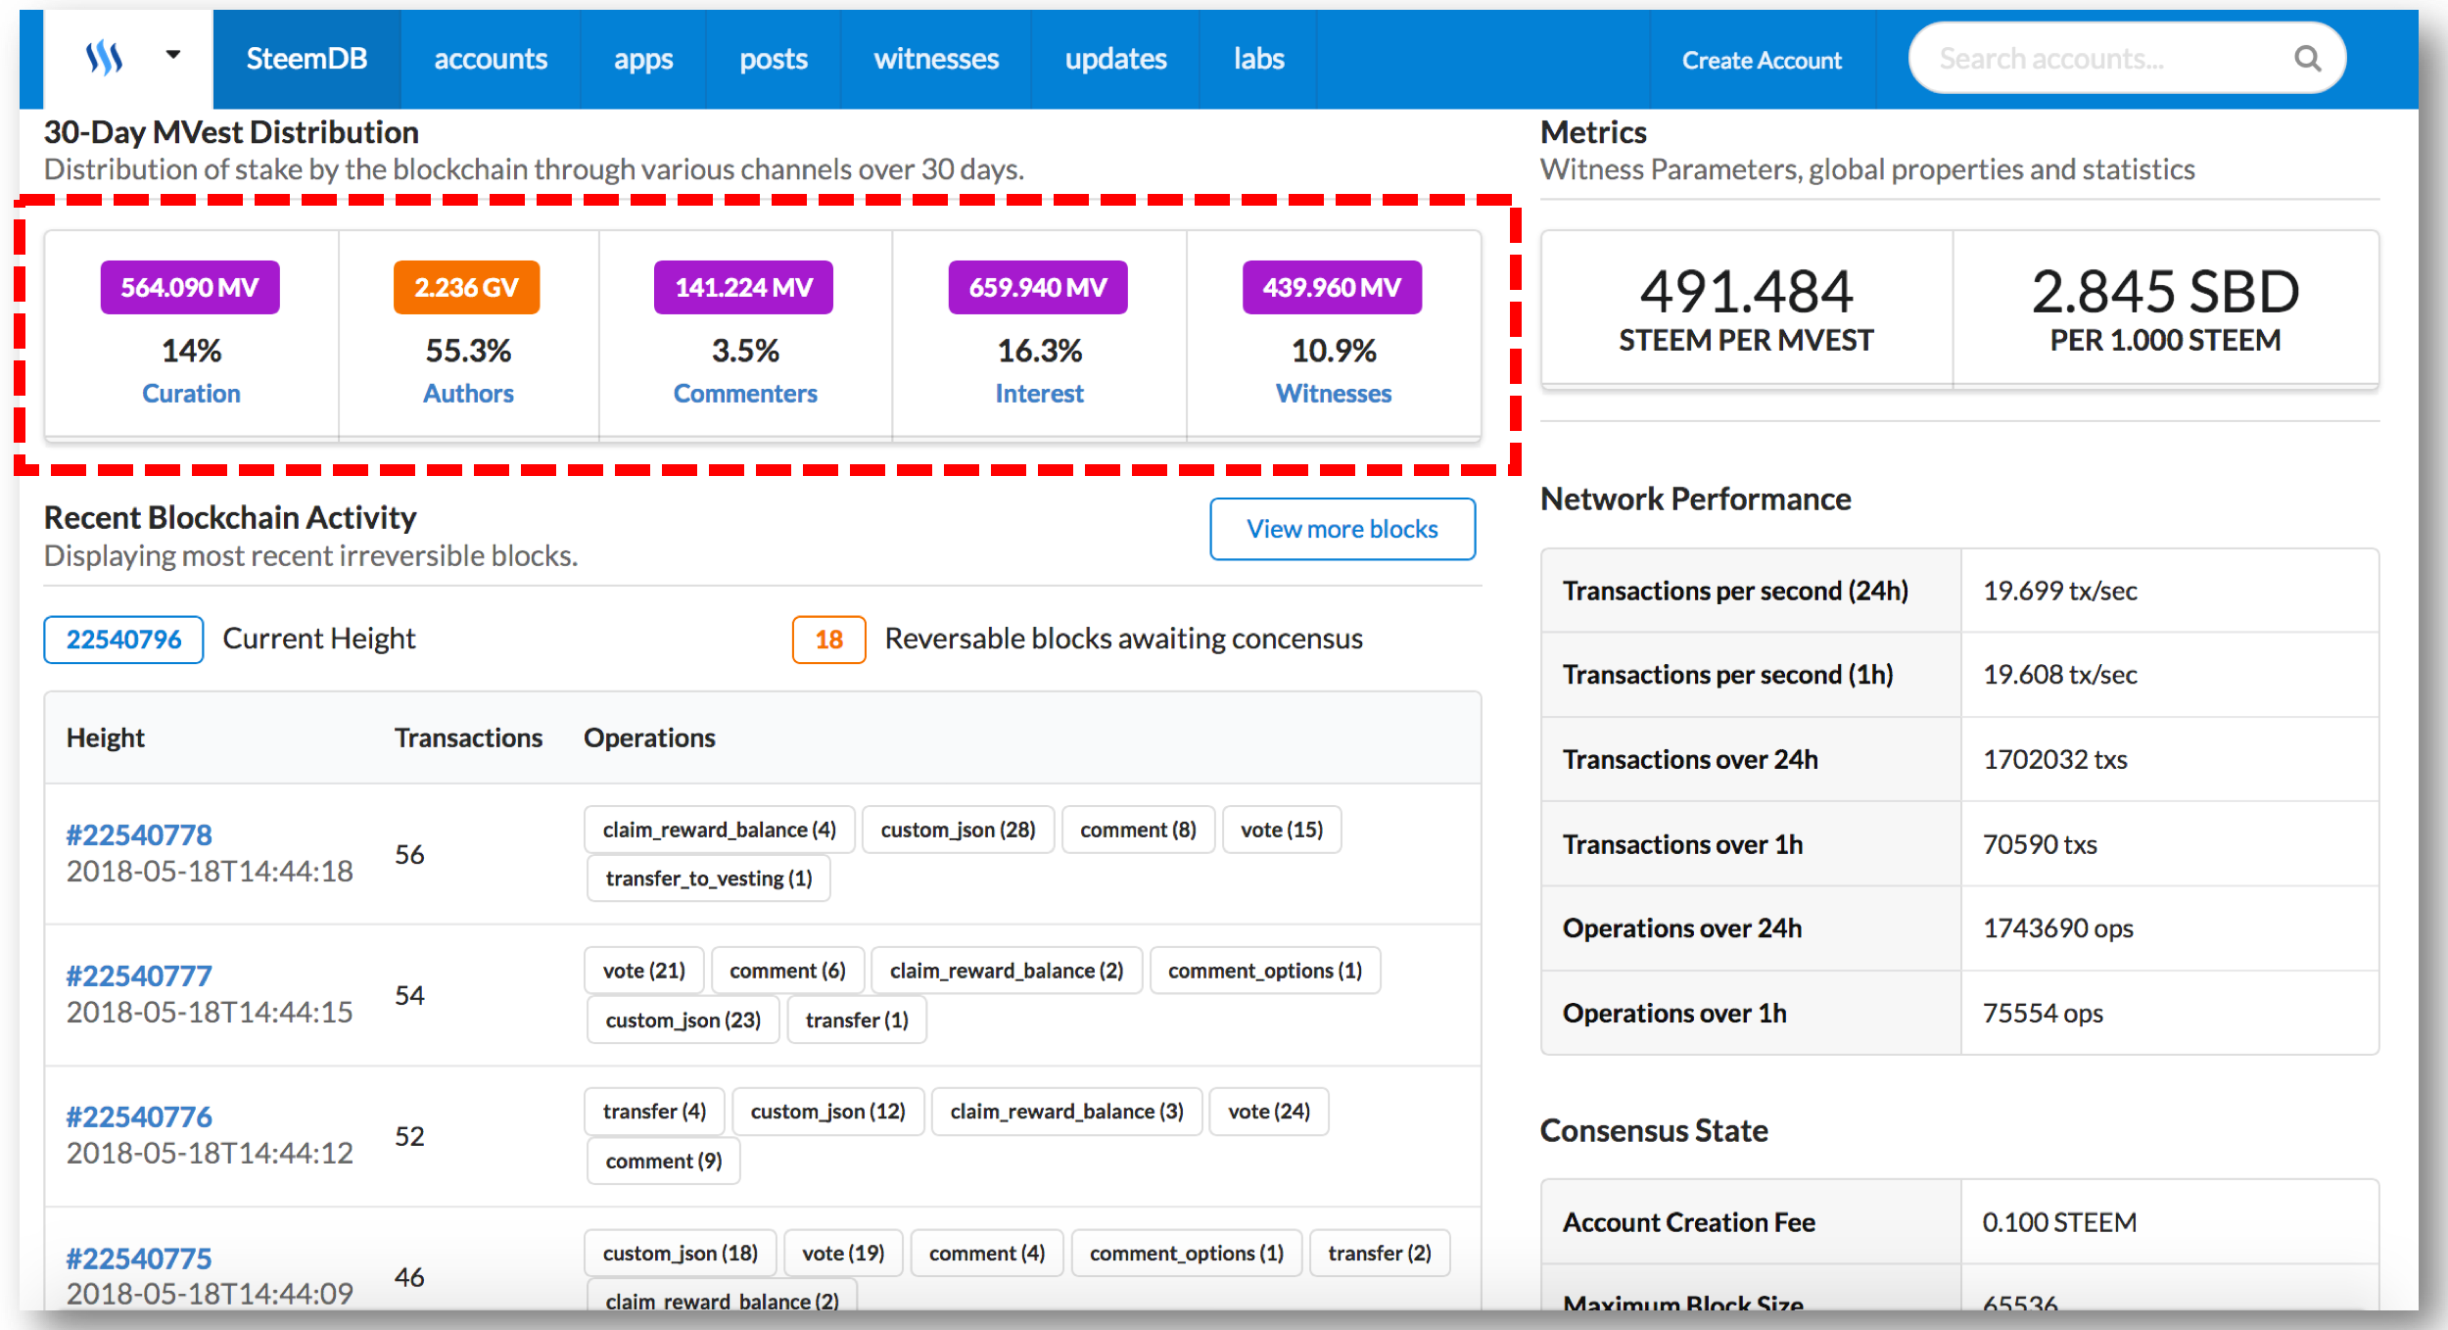Click comment (9) operation tag
Image resolution: width=2448 pixels, height=1330 pixels.
(x=663, y=1161)
